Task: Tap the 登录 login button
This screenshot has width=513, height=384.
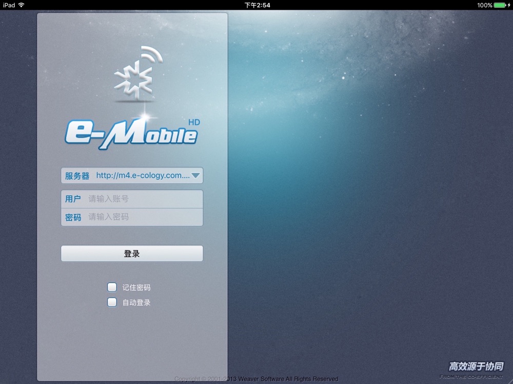Action: (x=132, y=253)
